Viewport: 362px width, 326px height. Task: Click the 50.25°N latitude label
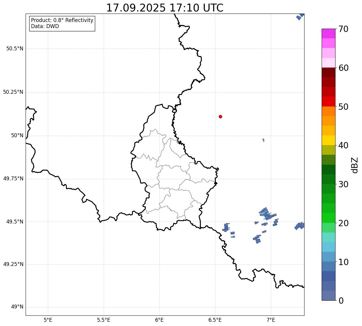(x=13, y=92)
